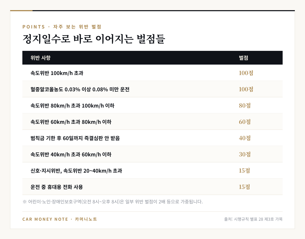
Task: Select '속도위반 60km/h 초과 80km/h 이하'
Action: pyautogui.click(x=152, y=122)
